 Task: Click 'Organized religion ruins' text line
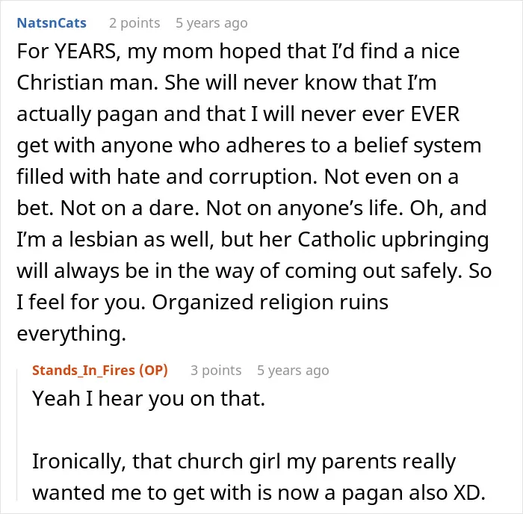(270, 302)
